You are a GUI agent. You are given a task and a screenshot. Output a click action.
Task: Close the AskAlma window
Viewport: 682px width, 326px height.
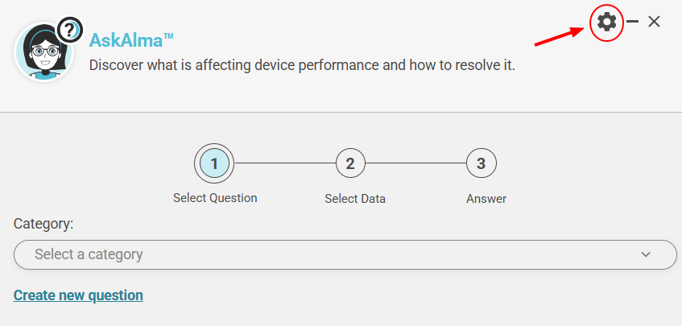click(654, 22)
